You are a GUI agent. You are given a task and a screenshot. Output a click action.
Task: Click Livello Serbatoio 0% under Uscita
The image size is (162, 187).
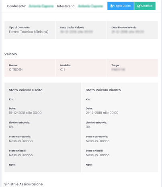(x=11, y=127)
